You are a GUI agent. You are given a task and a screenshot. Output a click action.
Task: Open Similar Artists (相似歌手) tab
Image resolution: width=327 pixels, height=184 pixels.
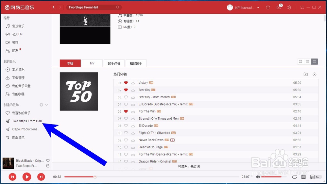[136, 63]
